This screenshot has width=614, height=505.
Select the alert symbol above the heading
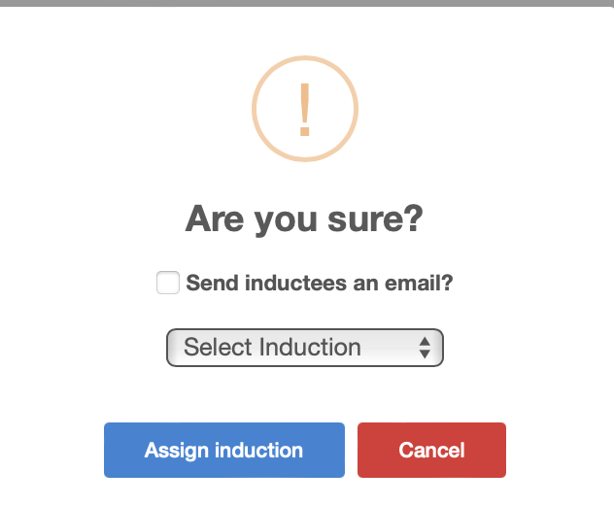click(x=305, y=109)
